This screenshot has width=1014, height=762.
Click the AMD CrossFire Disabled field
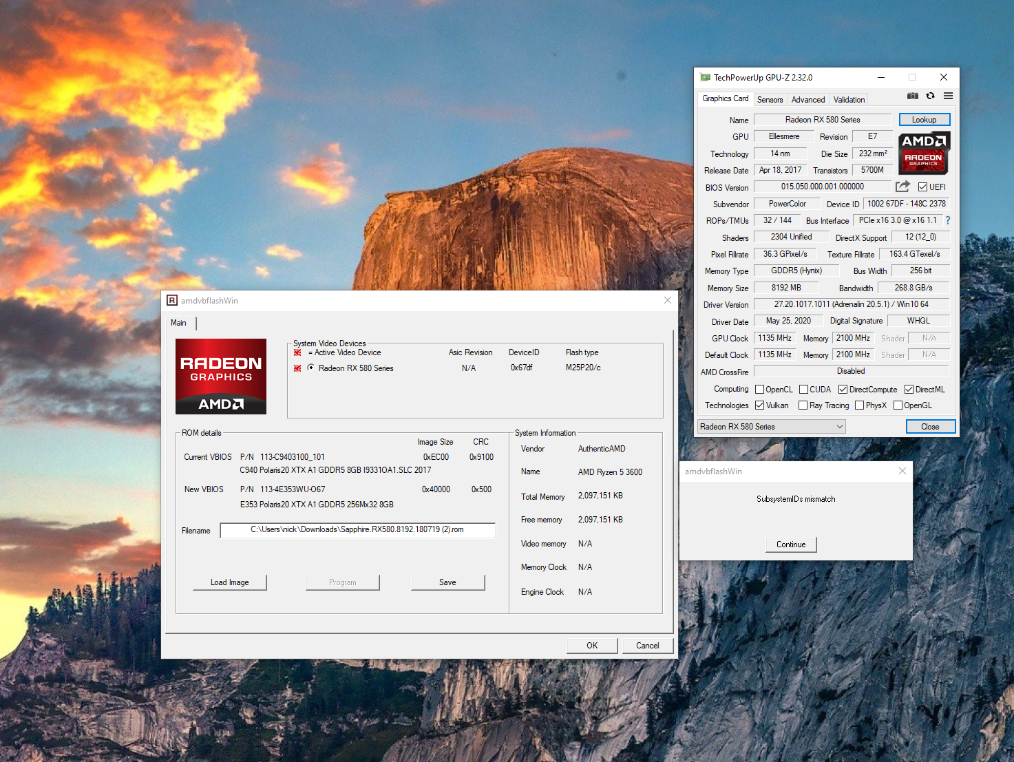(x=851, y=371)
